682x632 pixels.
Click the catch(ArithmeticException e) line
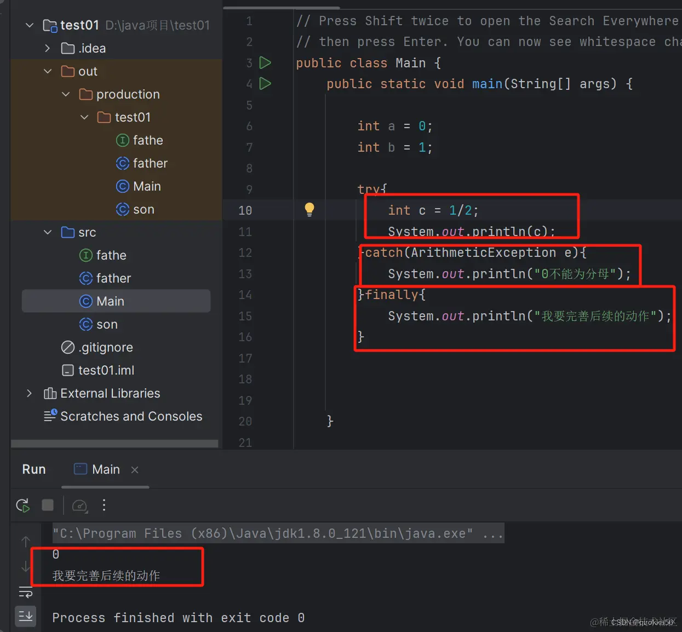472,252
